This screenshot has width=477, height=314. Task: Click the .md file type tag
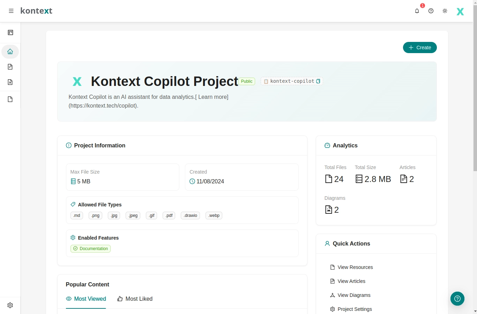click(77, 216)
